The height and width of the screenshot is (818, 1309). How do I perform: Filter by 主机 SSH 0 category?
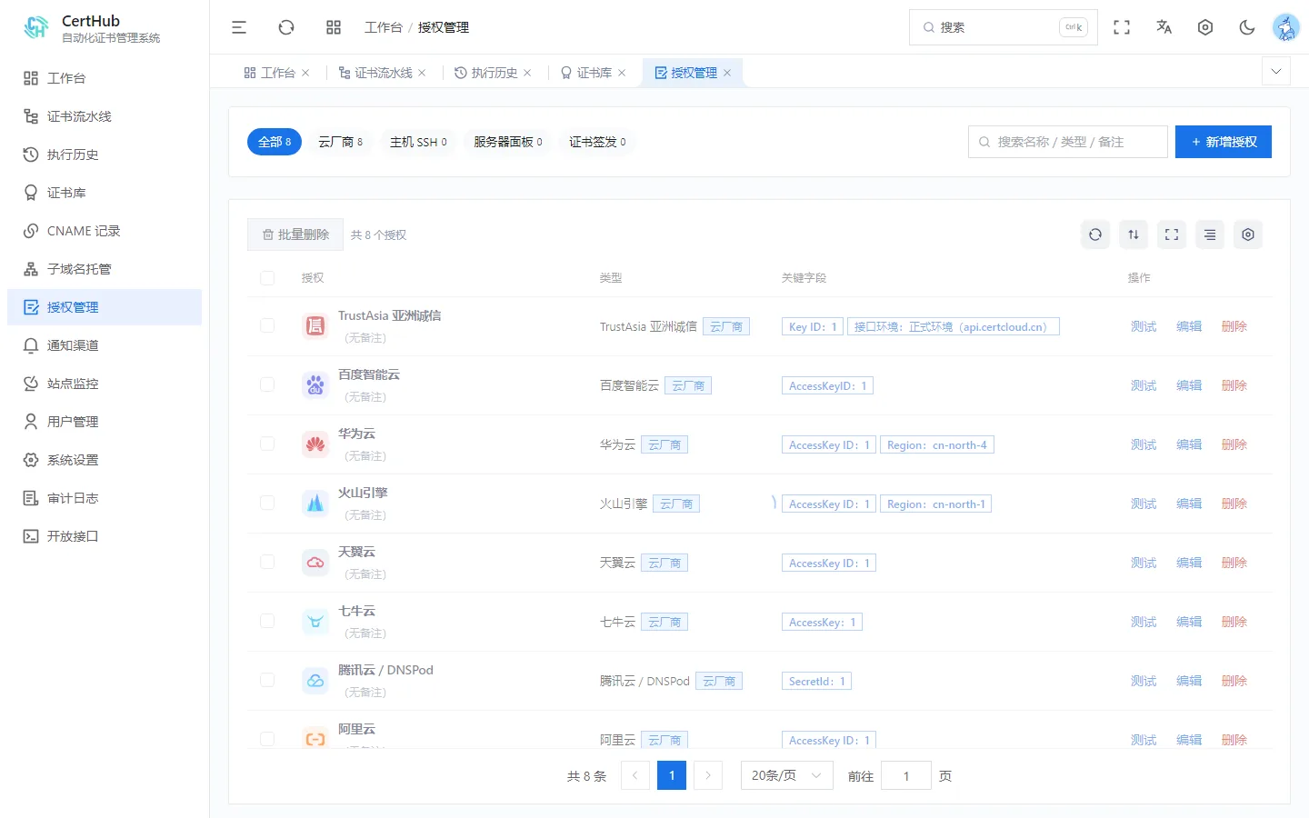[x=418, y=142]
